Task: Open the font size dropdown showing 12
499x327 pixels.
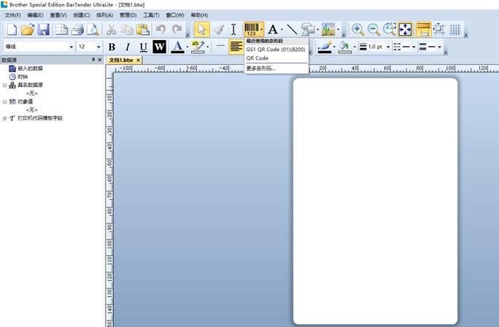Action: pos(98,47)
